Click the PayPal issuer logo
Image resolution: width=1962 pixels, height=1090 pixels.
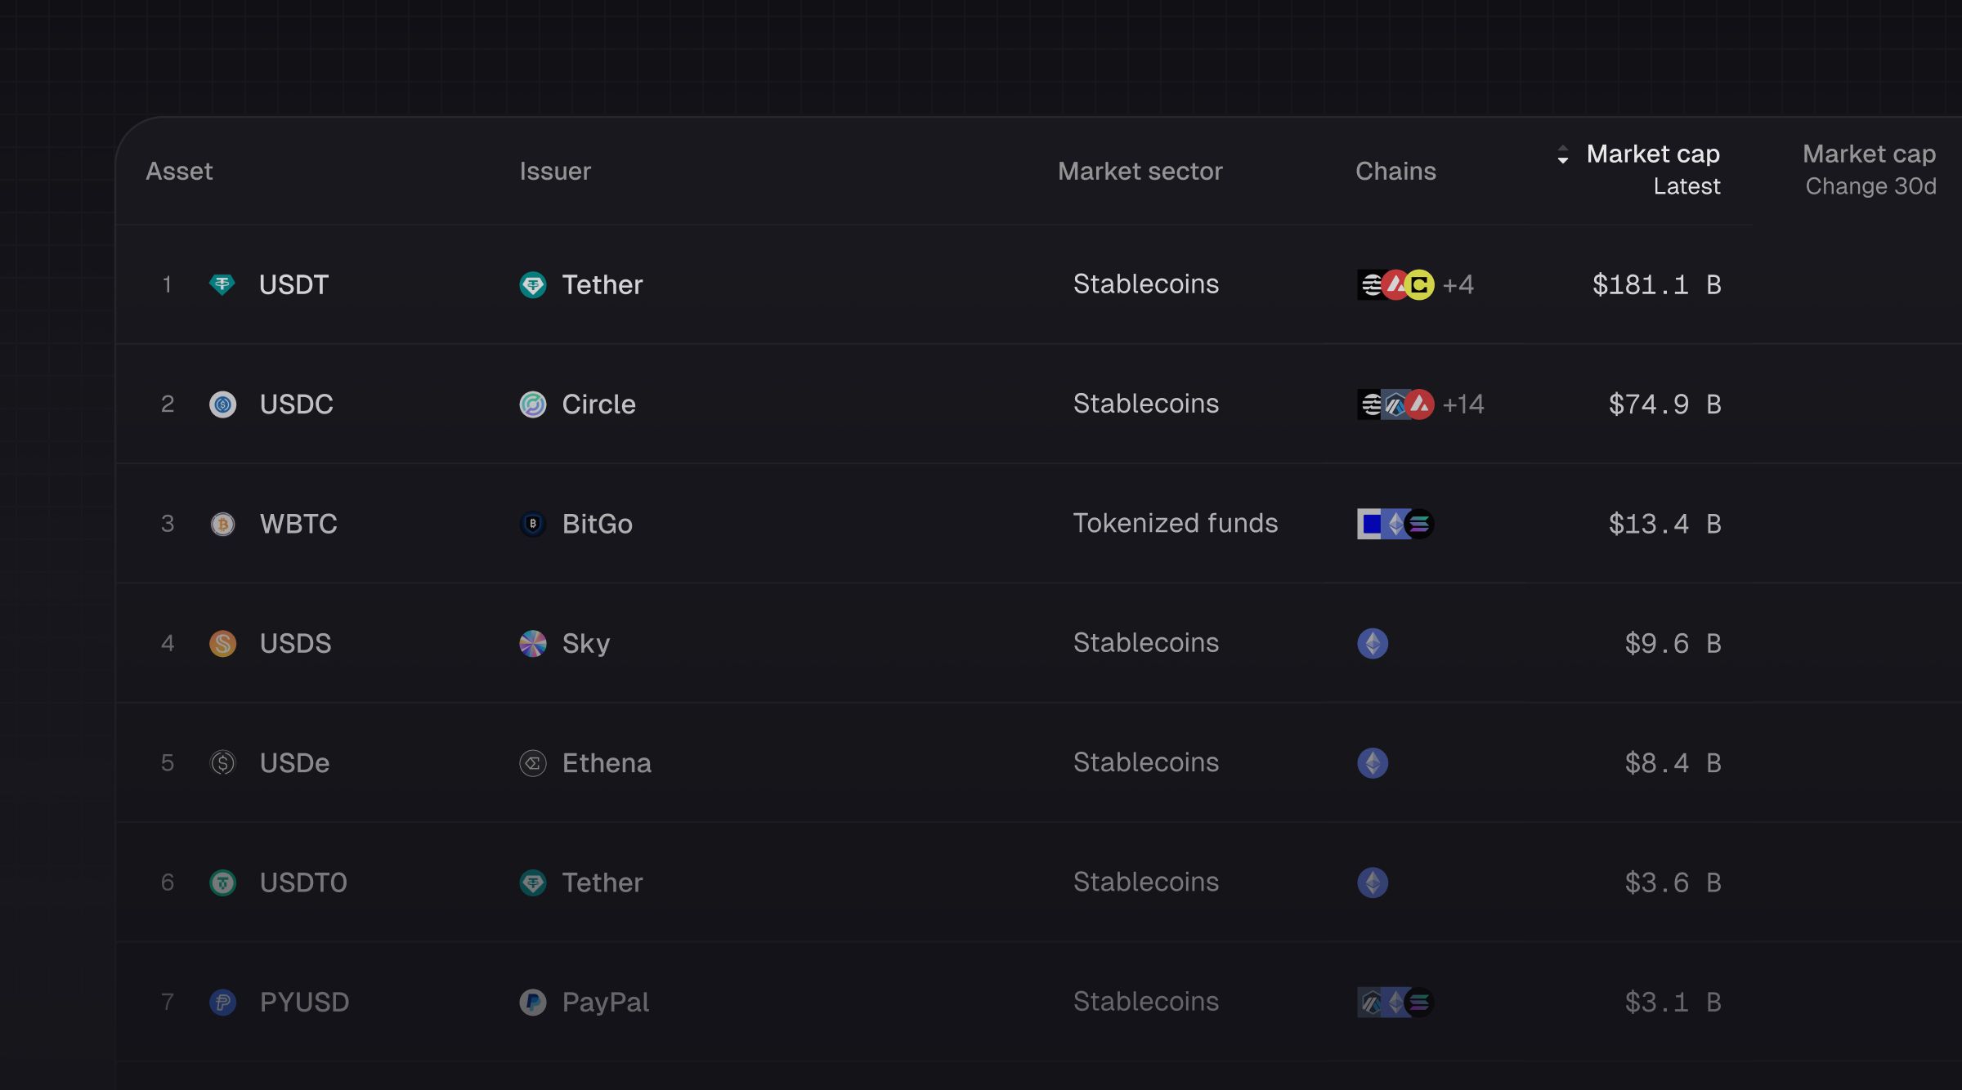(x=532, y=1002)
